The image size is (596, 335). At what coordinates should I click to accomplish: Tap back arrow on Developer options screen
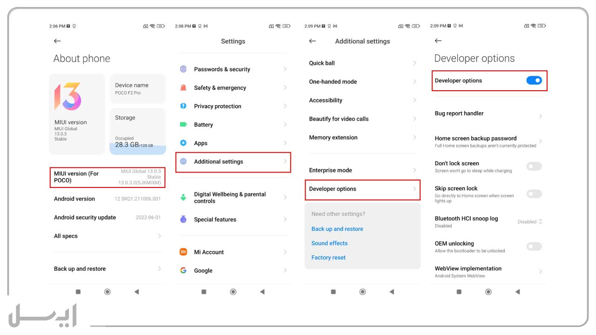pyautogui.click(x=438, y=41)
